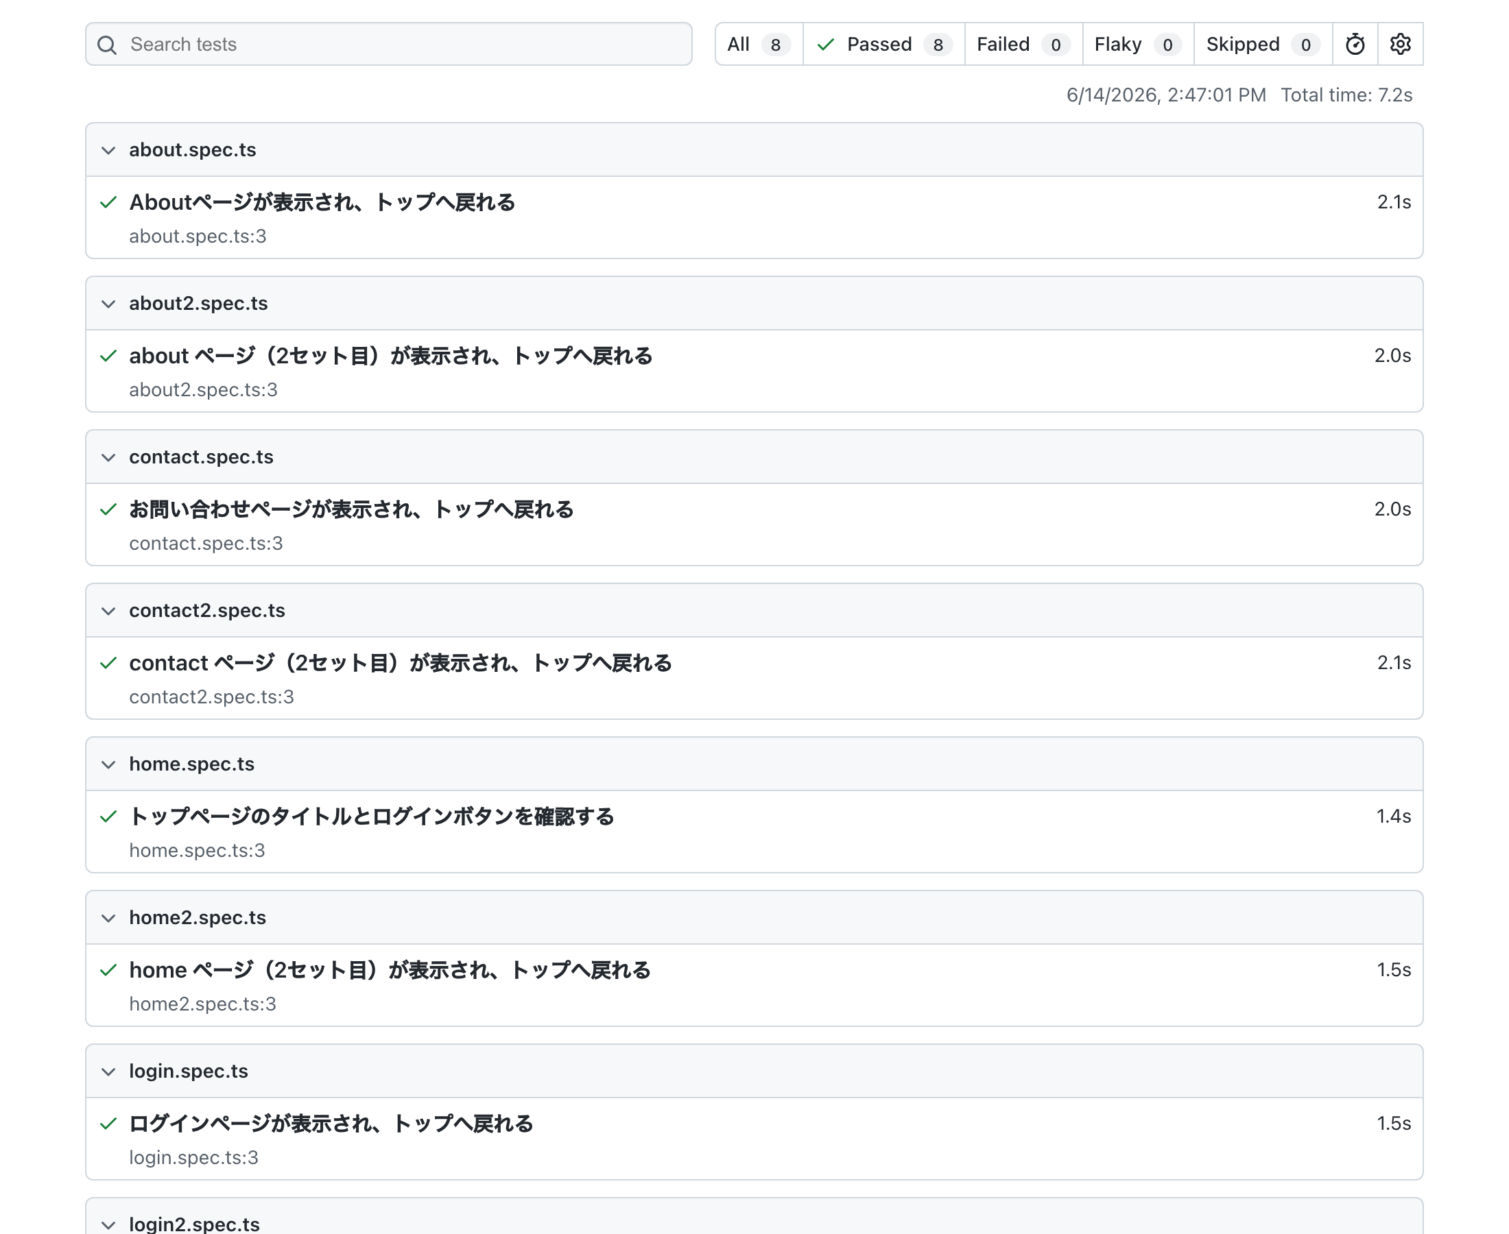Click login.spec.ts:3 location text

click(x=194, y=1157)
